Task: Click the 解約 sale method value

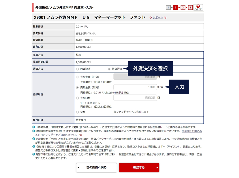Action: click(78, 55)
